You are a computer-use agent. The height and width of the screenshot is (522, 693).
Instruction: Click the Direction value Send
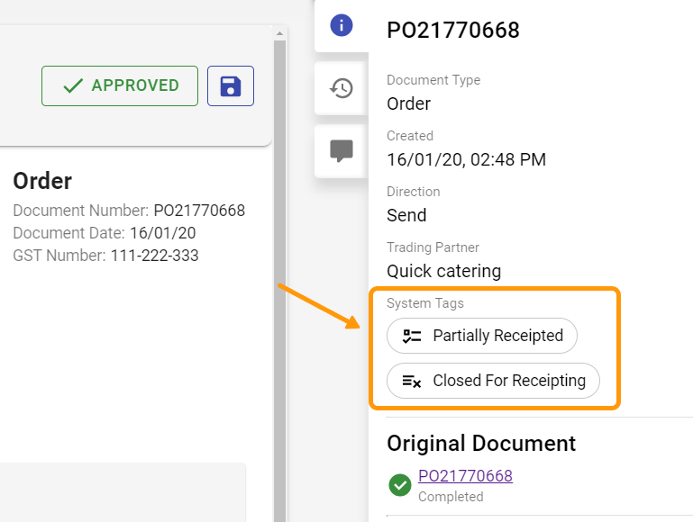click(x=406, y=215)
